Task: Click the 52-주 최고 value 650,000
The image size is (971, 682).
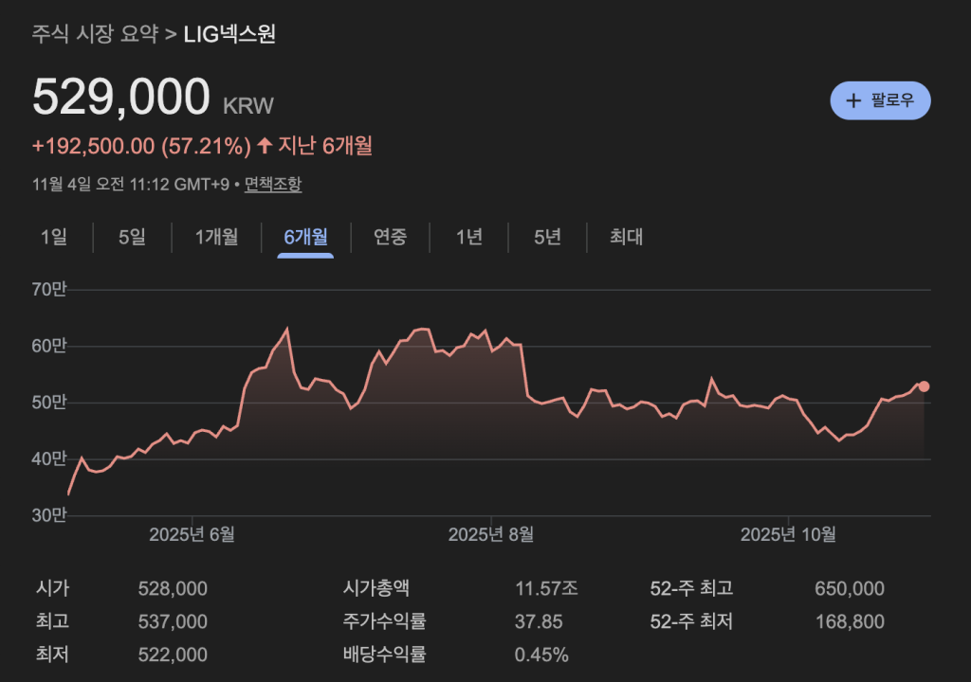Action: (x=849, y=589)
